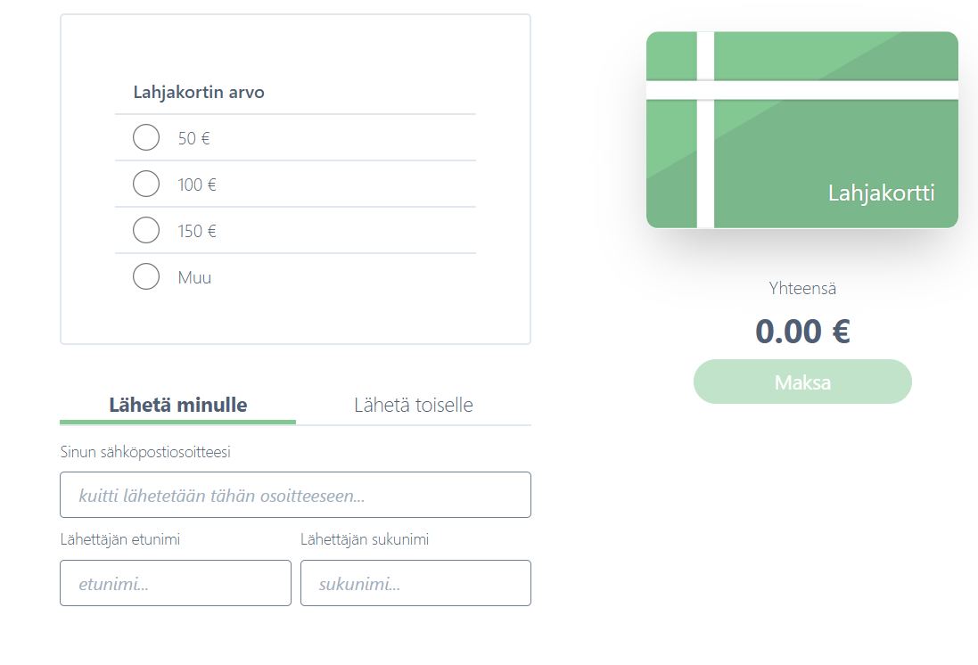Click the green gift card image
The height and width of the screenshot is (665, 978).
point(802,130)
